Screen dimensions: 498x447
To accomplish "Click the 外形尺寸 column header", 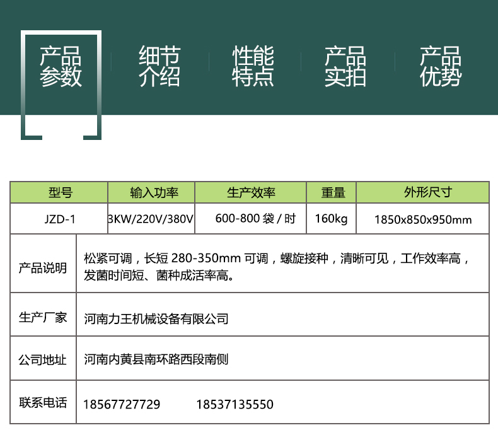I will coord(423,192).
